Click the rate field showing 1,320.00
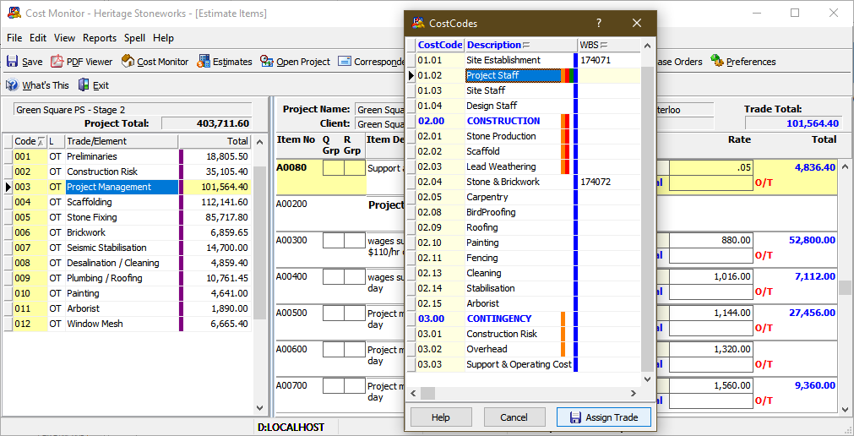 [x=710, y=349]
